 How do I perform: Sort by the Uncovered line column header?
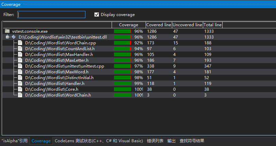(x=187, y=25)
